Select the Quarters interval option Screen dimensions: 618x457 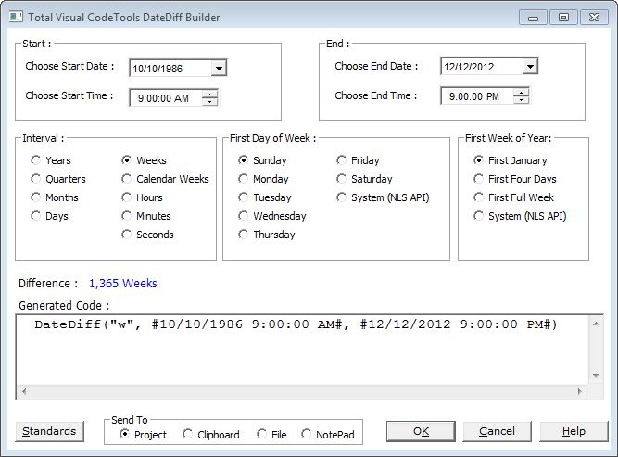(x=58, y=179)
